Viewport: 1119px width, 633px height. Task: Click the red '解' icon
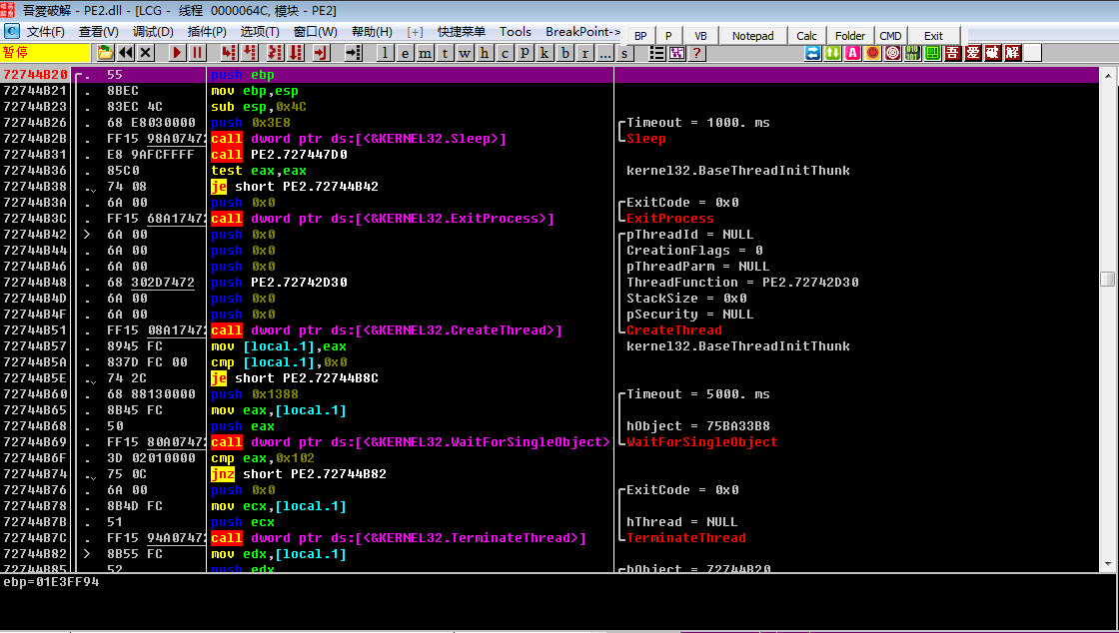(x=1012, y=53)
